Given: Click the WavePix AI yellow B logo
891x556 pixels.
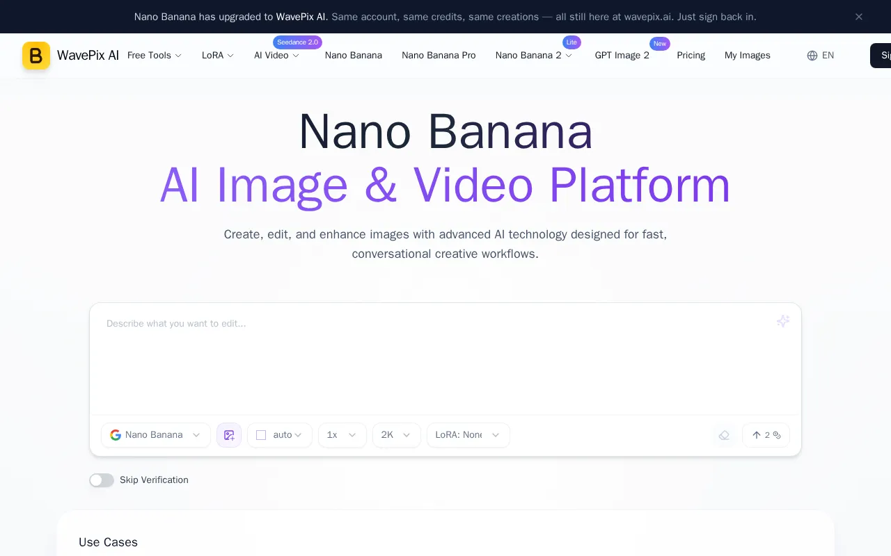Looking at the screenshot, I should point(36,56).
